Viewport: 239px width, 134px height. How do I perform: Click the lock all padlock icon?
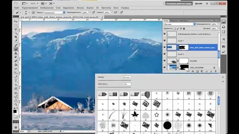[x=184, y=29]
